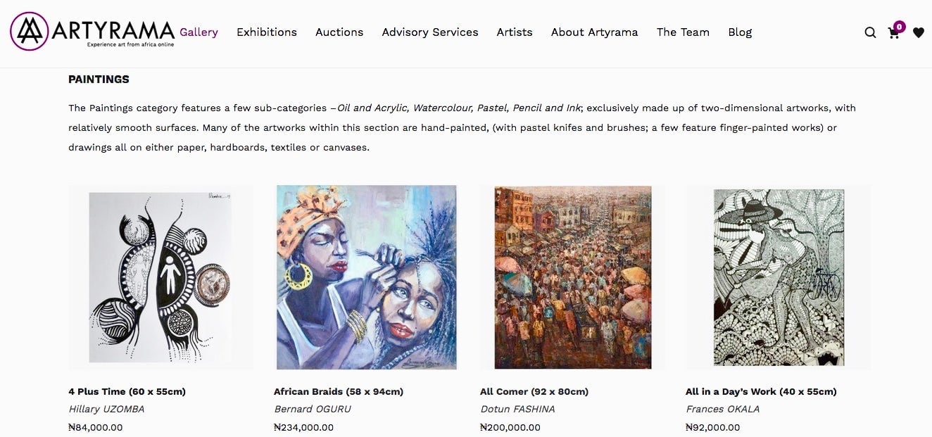The width and height of the screenshot is (932, 437).
Task: Visit About Artyrama page
Action: point(595,32)
